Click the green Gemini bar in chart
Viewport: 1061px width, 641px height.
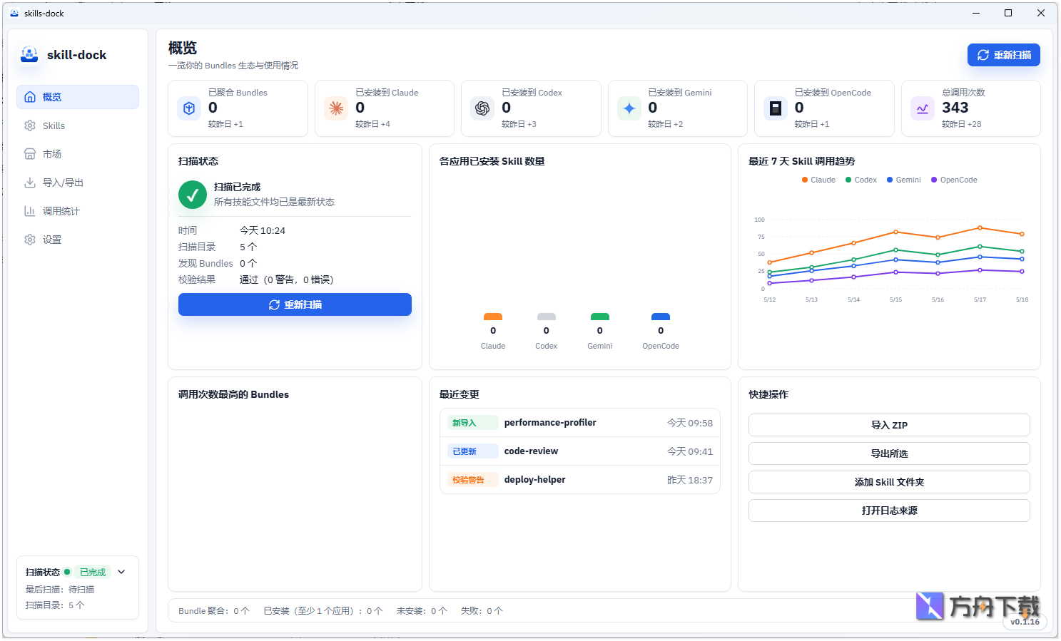coord(600,317)
